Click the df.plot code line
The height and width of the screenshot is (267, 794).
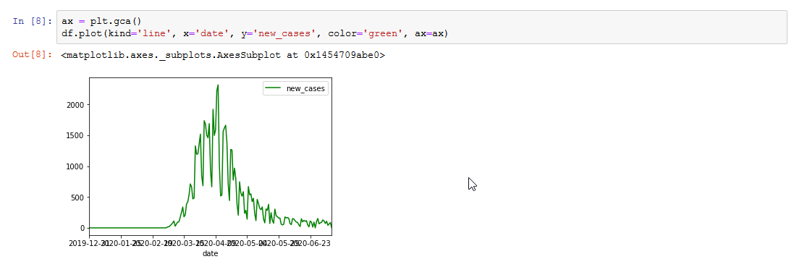coord(255,34)
